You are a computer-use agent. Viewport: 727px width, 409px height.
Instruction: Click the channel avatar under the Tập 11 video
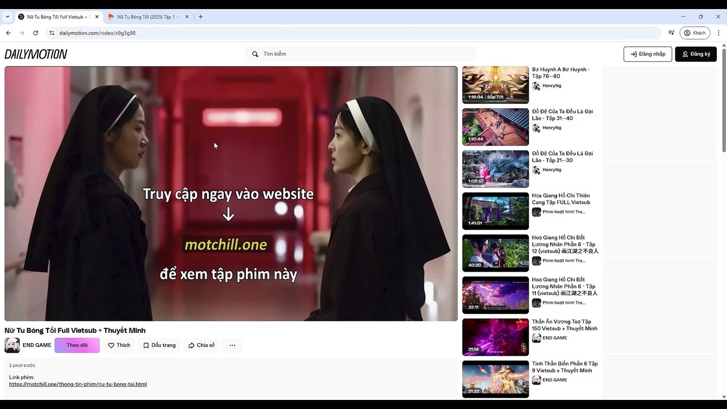536,303
